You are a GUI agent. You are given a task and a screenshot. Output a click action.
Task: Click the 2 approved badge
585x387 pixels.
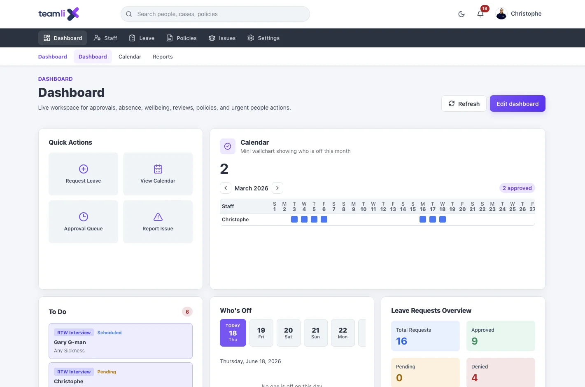tap(517, 188)
